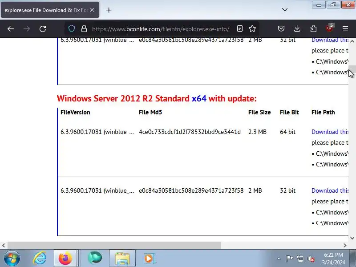Save page to Pocket
Screen dimensions: 356x267
pyautogui.click(x=281, y=28)
